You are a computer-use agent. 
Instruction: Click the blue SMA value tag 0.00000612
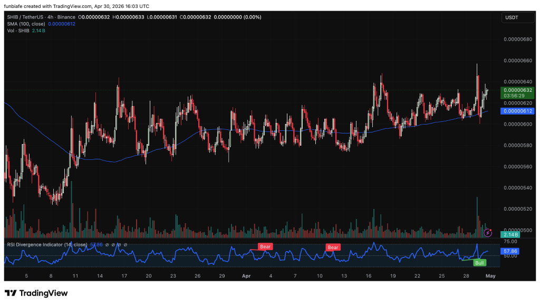[518, 111]
